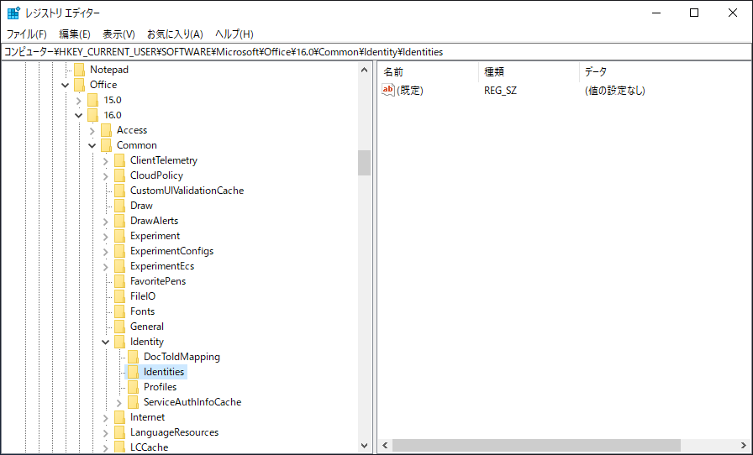Click the DrawAlerts folder icon

(x=120, y=221)
